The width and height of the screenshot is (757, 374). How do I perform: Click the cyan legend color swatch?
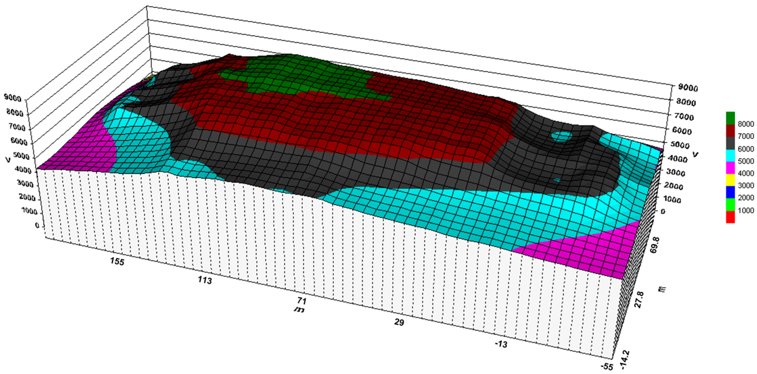click(x=730, y=156)
